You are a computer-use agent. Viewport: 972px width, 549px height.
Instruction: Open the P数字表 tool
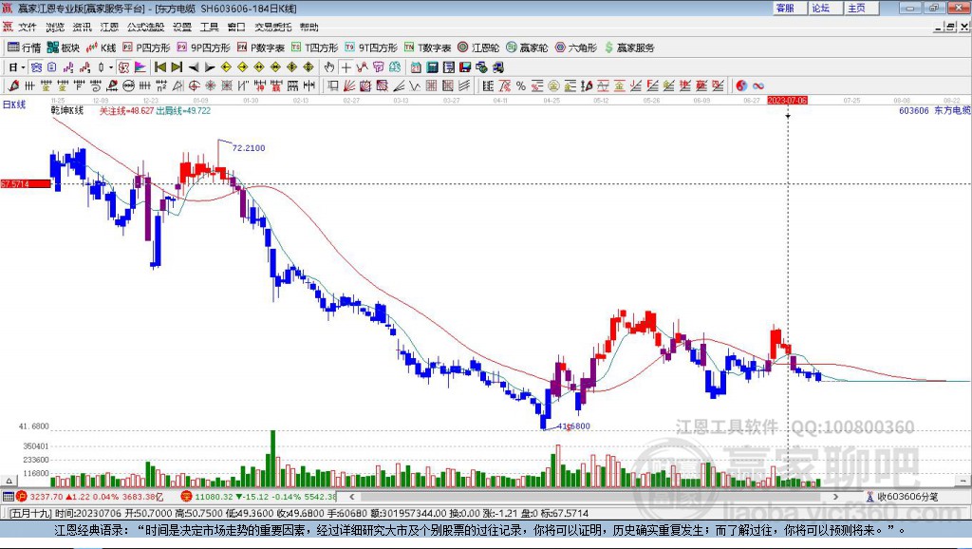point(261,47)
